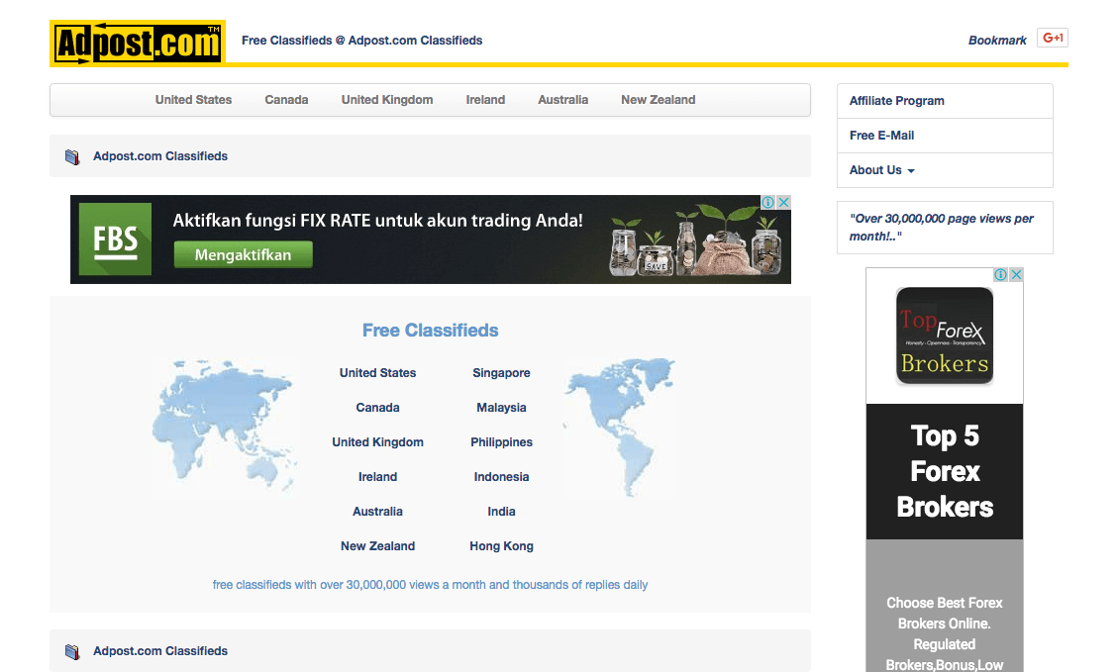Click the Bookmark link
The height and width of the screenshot is (672, 1118).
997,40
